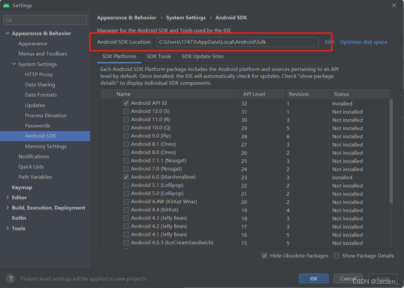Click the search magnifier icon in settings
404x288 pixels.
click(9, 20)
